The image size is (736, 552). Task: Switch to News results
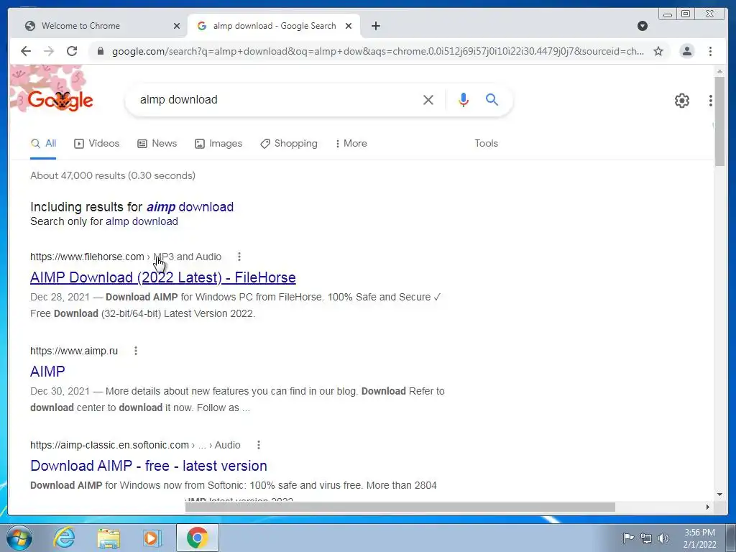[157, 144]
